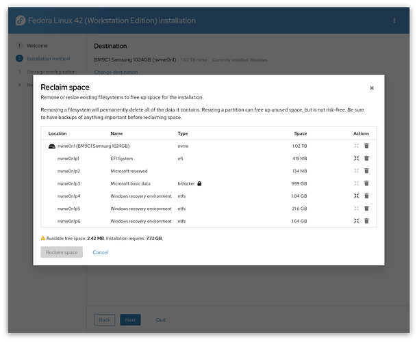Click the 2.42 MB available free space value
Viewport: 417px width, 342px height.
tap(95, 238)
